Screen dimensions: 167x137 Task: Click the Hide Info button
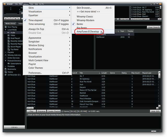coord(155,111)
